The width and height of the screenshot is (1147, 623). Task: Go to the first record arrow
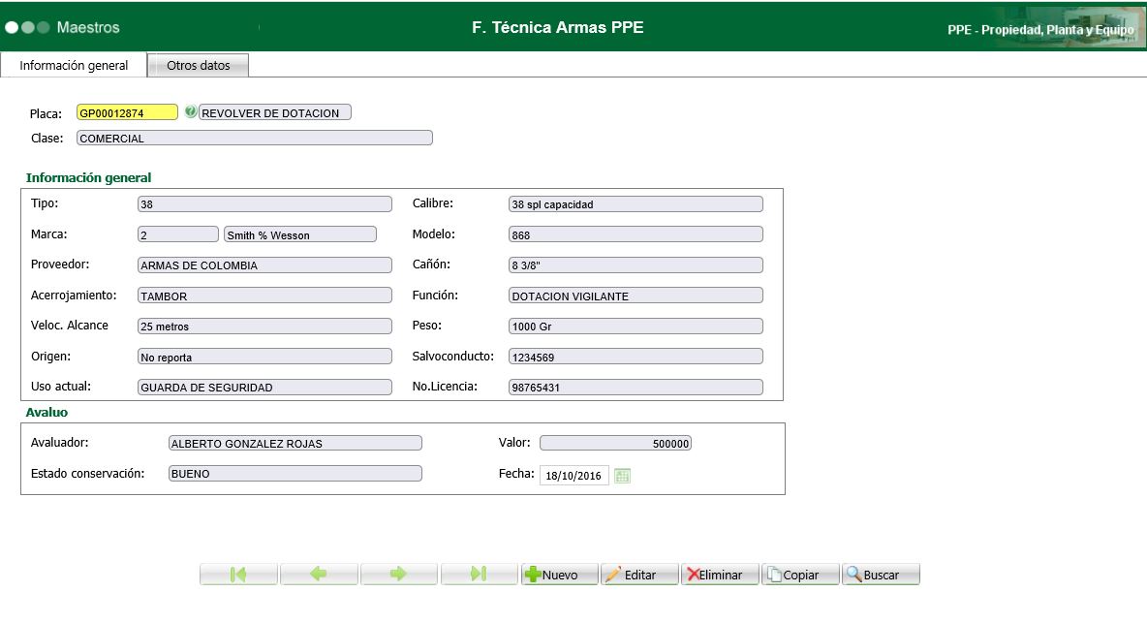(x=238, y=575)
